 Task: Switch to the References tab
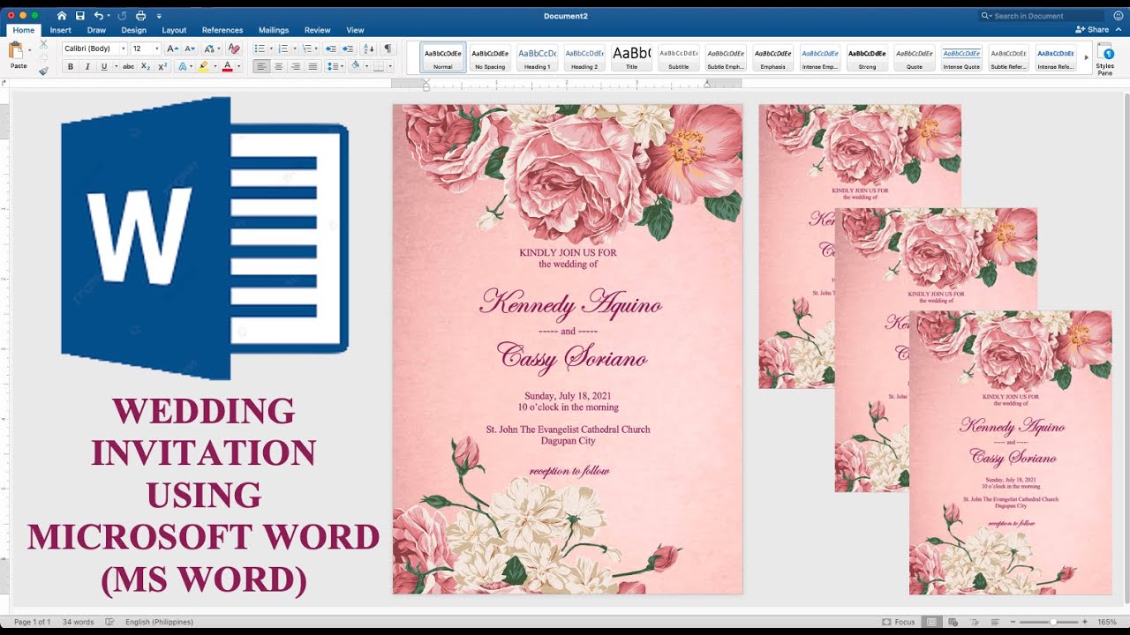(222, 30)
